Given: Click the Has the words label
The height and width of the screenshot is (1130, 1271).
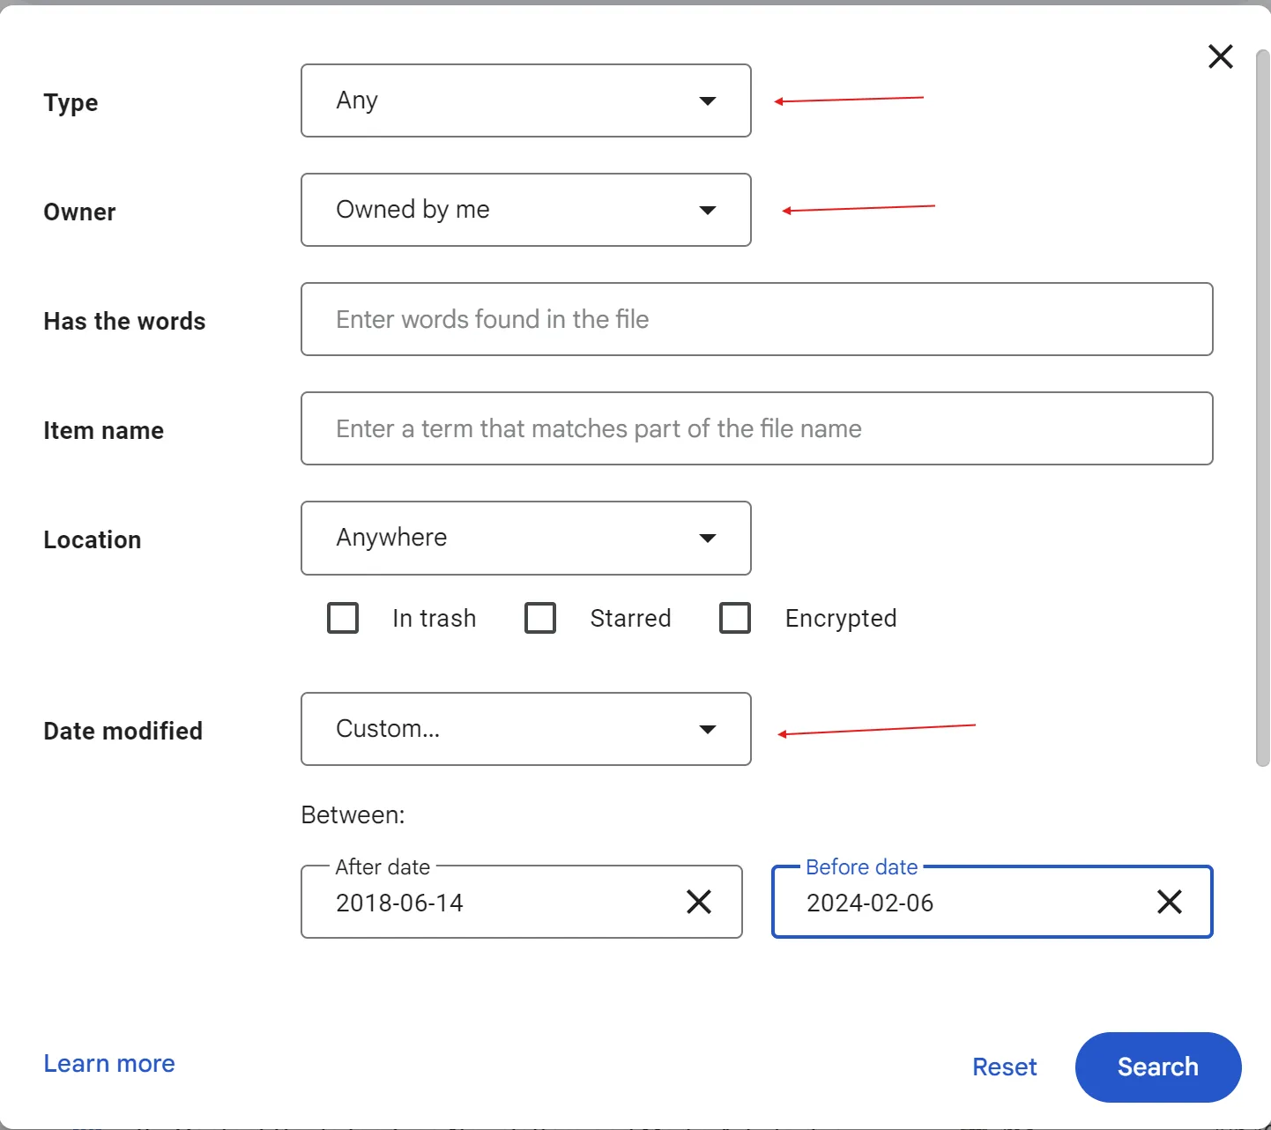Looking at the screenshot, I should (x=124, y=322).
